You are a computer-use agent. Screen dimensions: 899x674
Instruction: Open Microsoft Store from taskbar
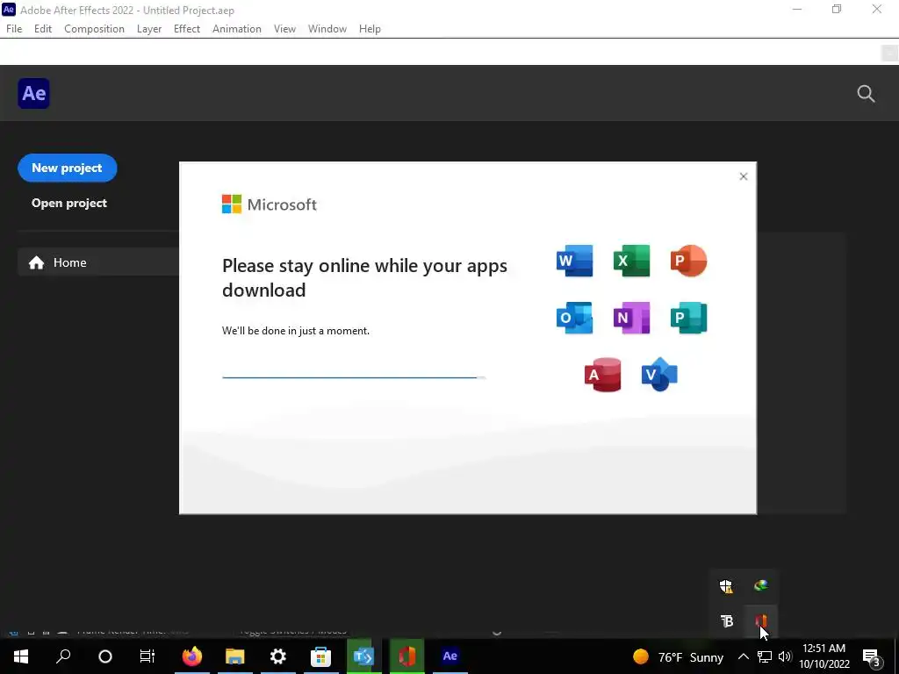321,656
